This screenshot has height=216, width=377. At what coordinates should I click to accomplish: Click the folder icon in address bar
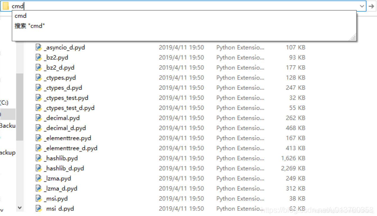coord(6,6)
